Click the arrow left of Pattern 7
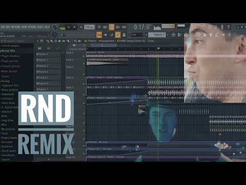The image size is (246, 185). coord(146,35)
